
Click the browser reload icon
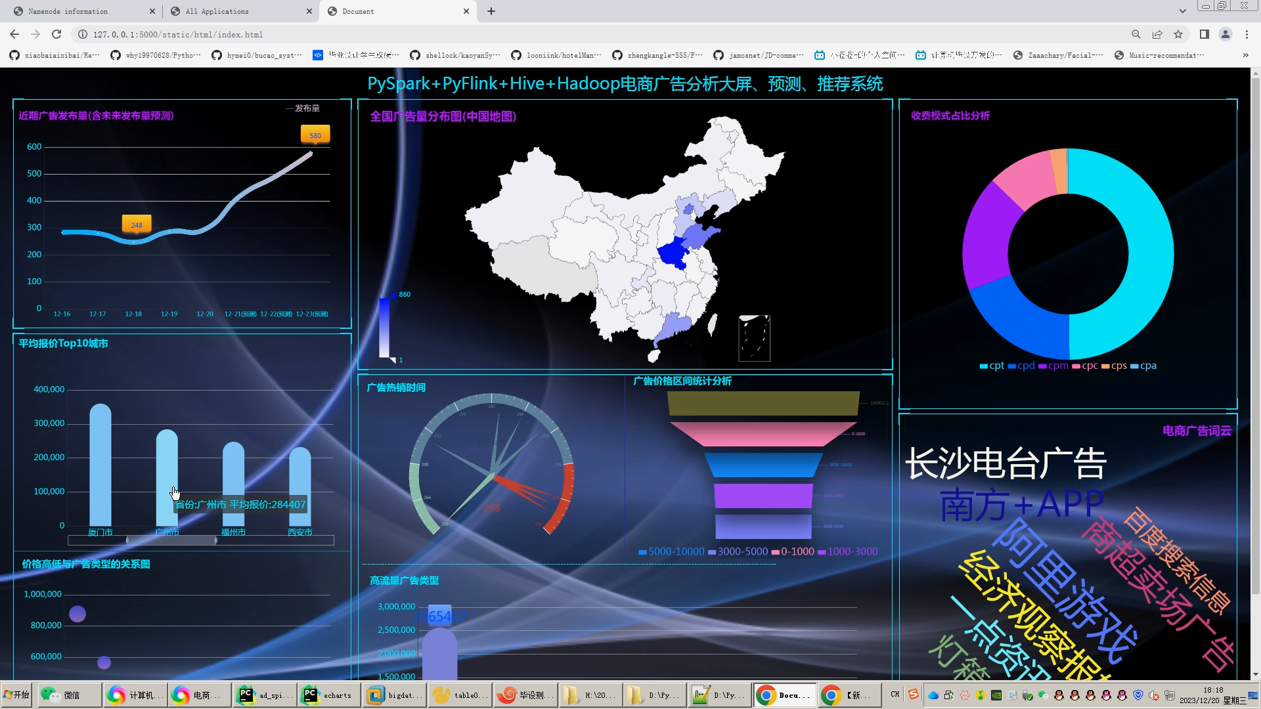point(56,34)
